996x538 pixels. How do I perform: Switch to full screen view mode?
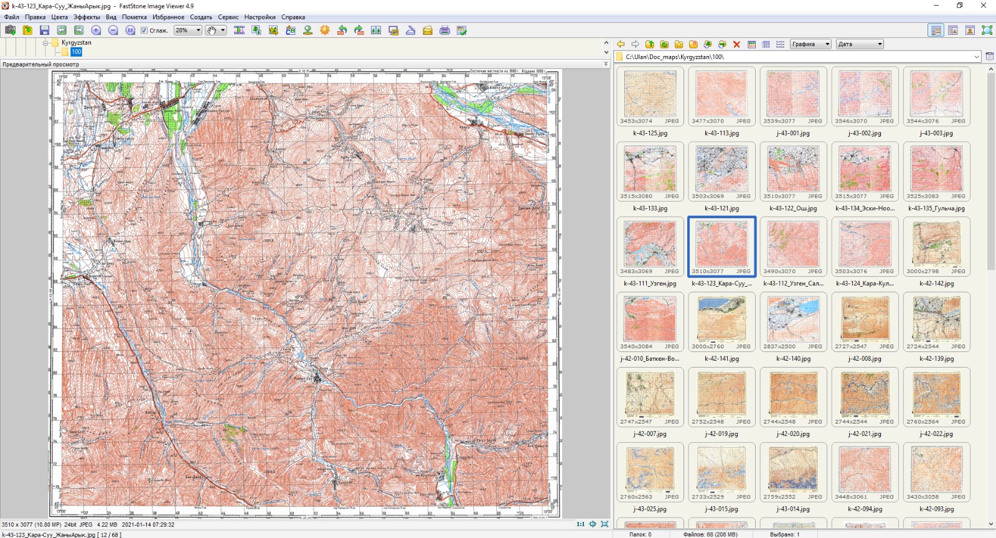click(x=987, y=30)
